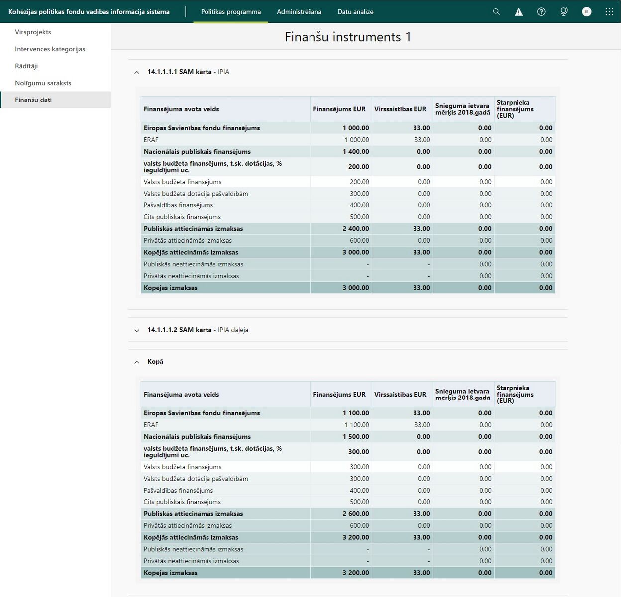Viewport: 621px width, 597px height.
Task: Click the warning triangle alert icon
Action: 518,12
